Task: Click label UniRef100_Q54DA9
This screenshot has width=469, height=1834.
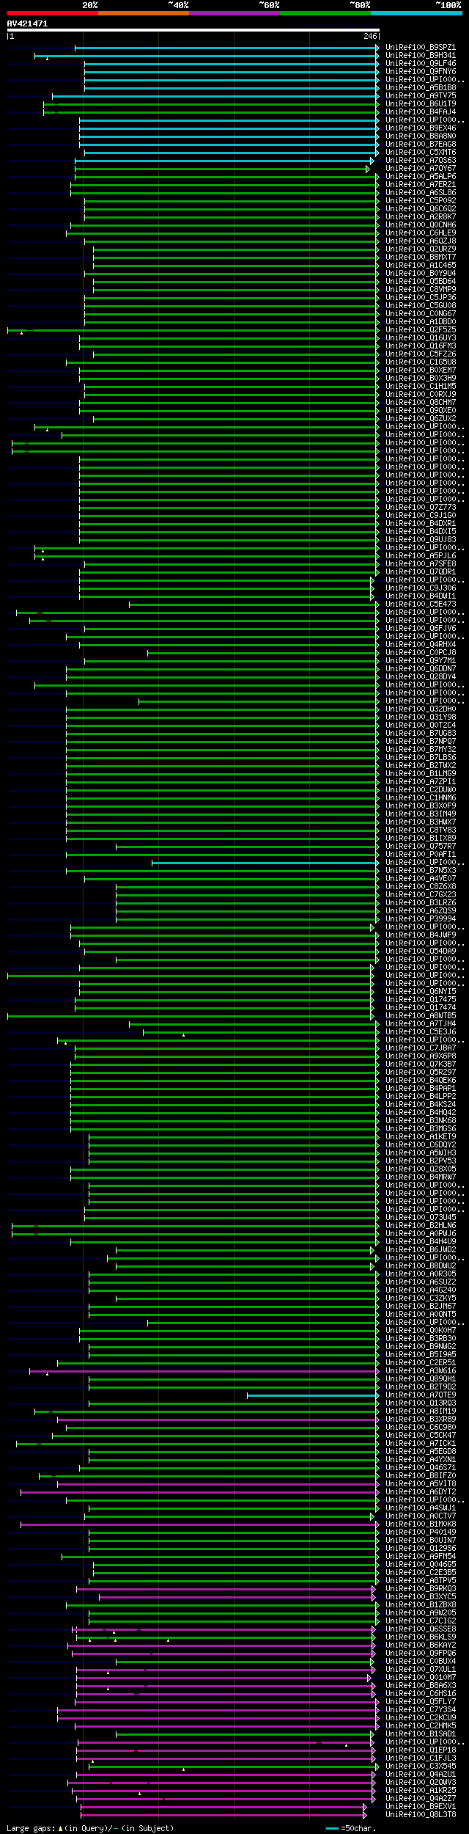Action: (421, 951)
